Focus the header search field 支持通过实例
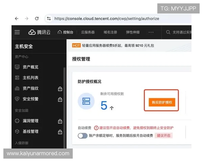This screenshot has height=162, width=203. pos(182,32)
